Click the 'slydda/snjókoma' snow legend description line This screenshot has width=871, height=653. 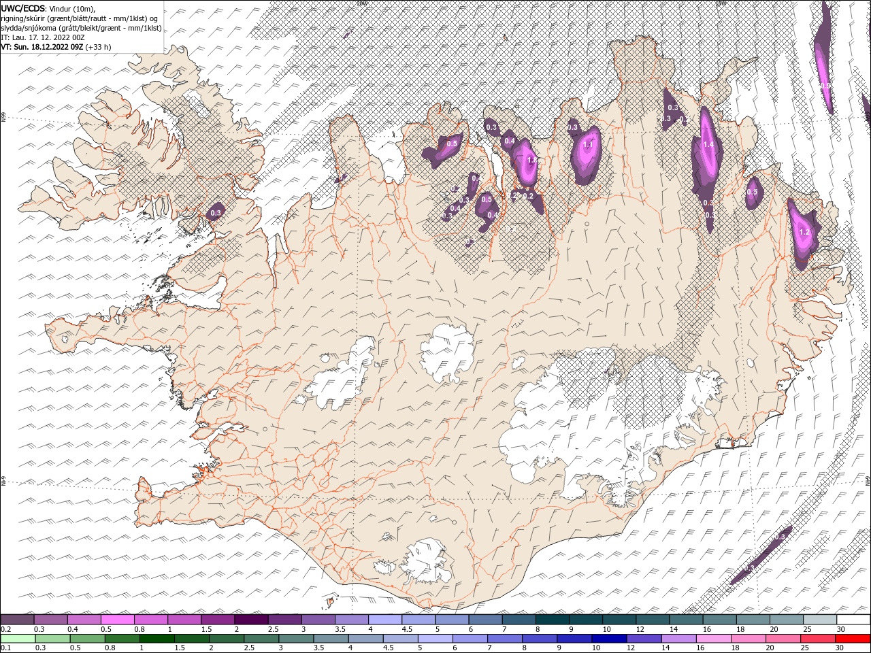[81, 28]
